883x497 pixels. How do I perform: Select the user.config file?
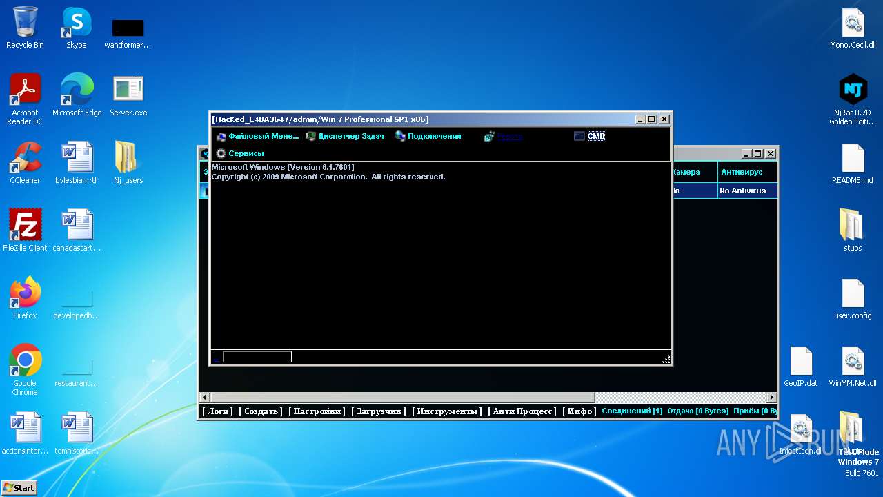[853, 298]
